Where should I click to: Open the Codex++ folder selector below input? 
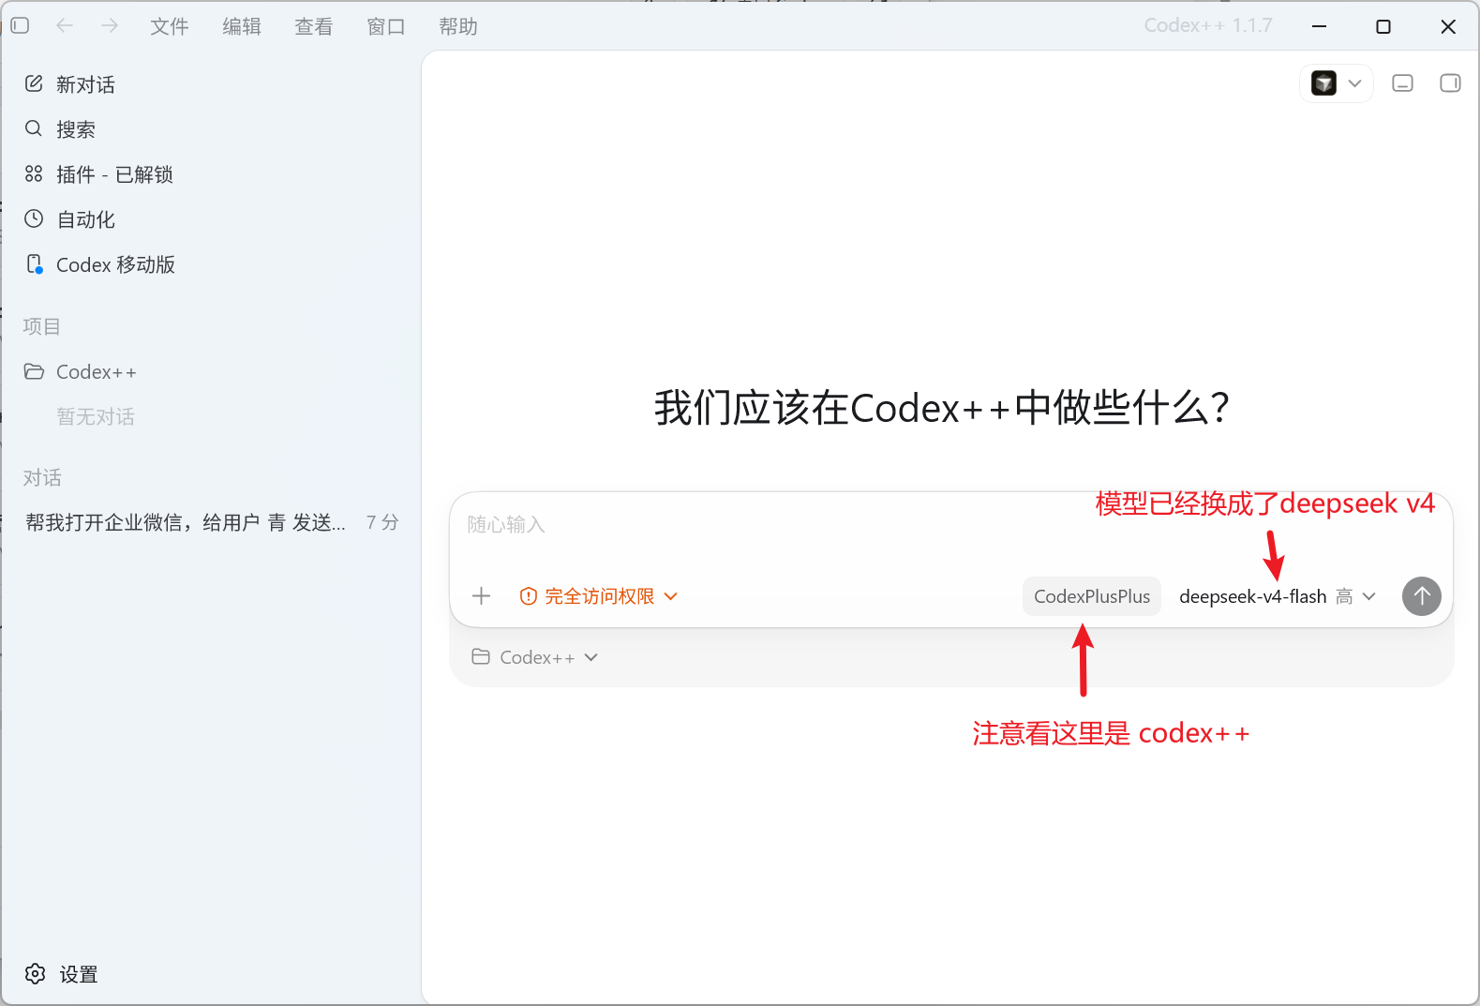pos(534,657)
